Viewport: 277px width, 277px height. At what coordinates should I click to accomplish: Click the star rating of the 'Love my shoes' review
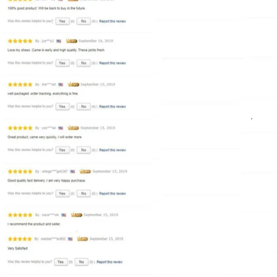coord(20,41)
